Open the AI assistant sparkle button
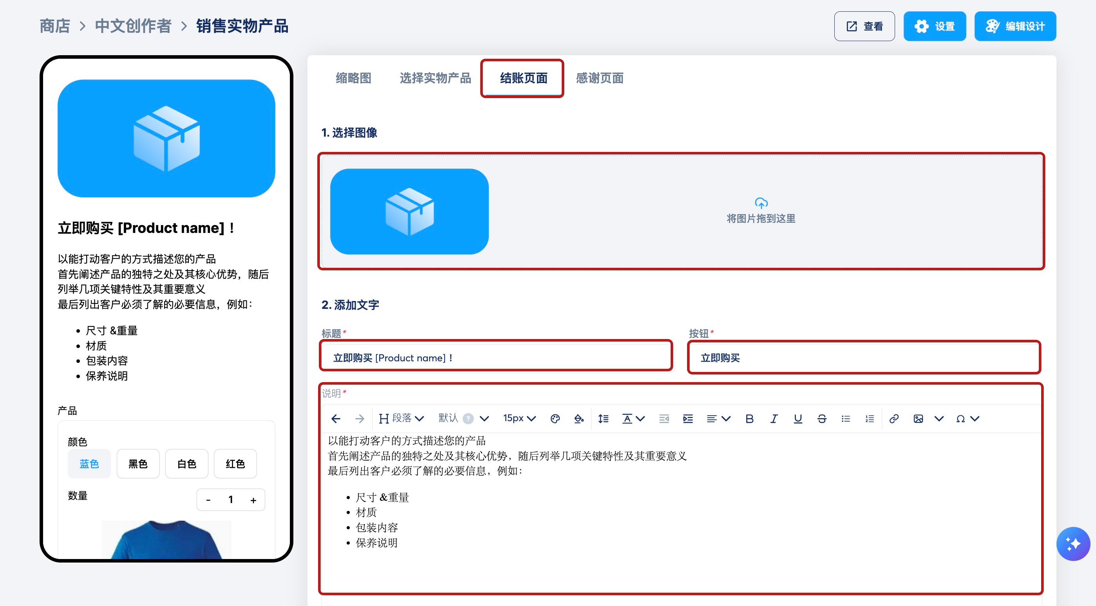 1072,543
